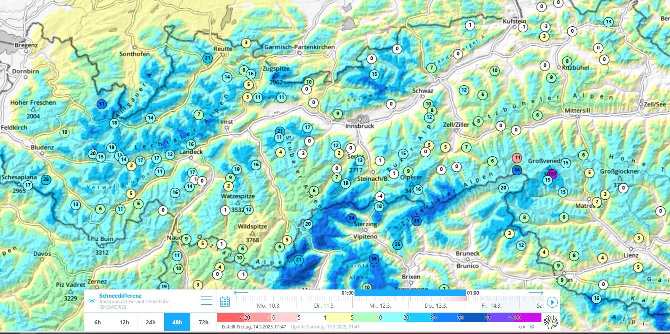Jump to Fr., 14.3. on timeline
Image resolution: width=670 pixels, height=334 pixels.
click(x=491, y=306)
